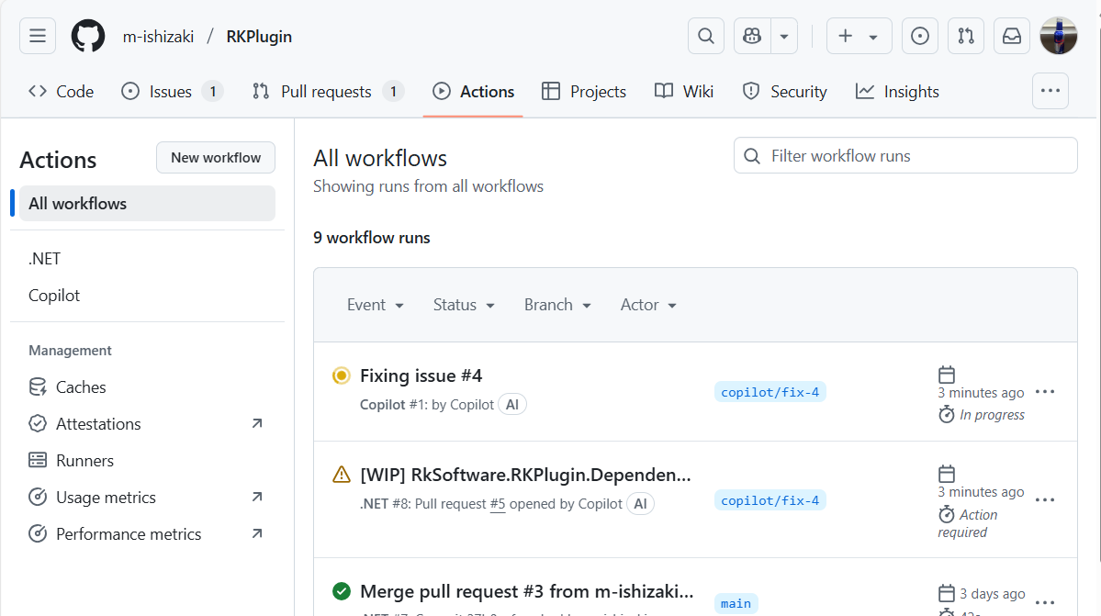Image resolution: width=1101 pixels, height=616 pixels.
Task: Click in-progress status icon of Fixing issue #4
Action: [342, 375]
